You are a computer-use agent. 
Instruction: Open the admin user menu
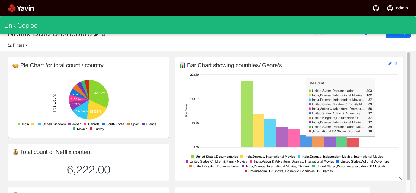click(x=397, y=8)
